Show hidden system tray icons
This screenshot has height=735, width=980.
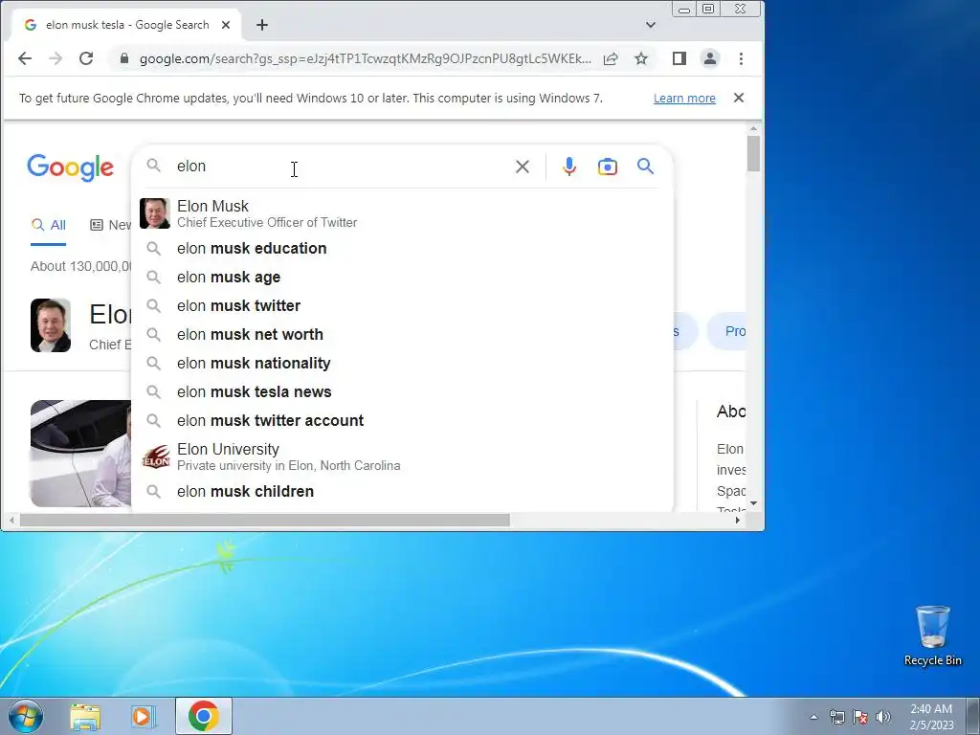coord(813,717)
